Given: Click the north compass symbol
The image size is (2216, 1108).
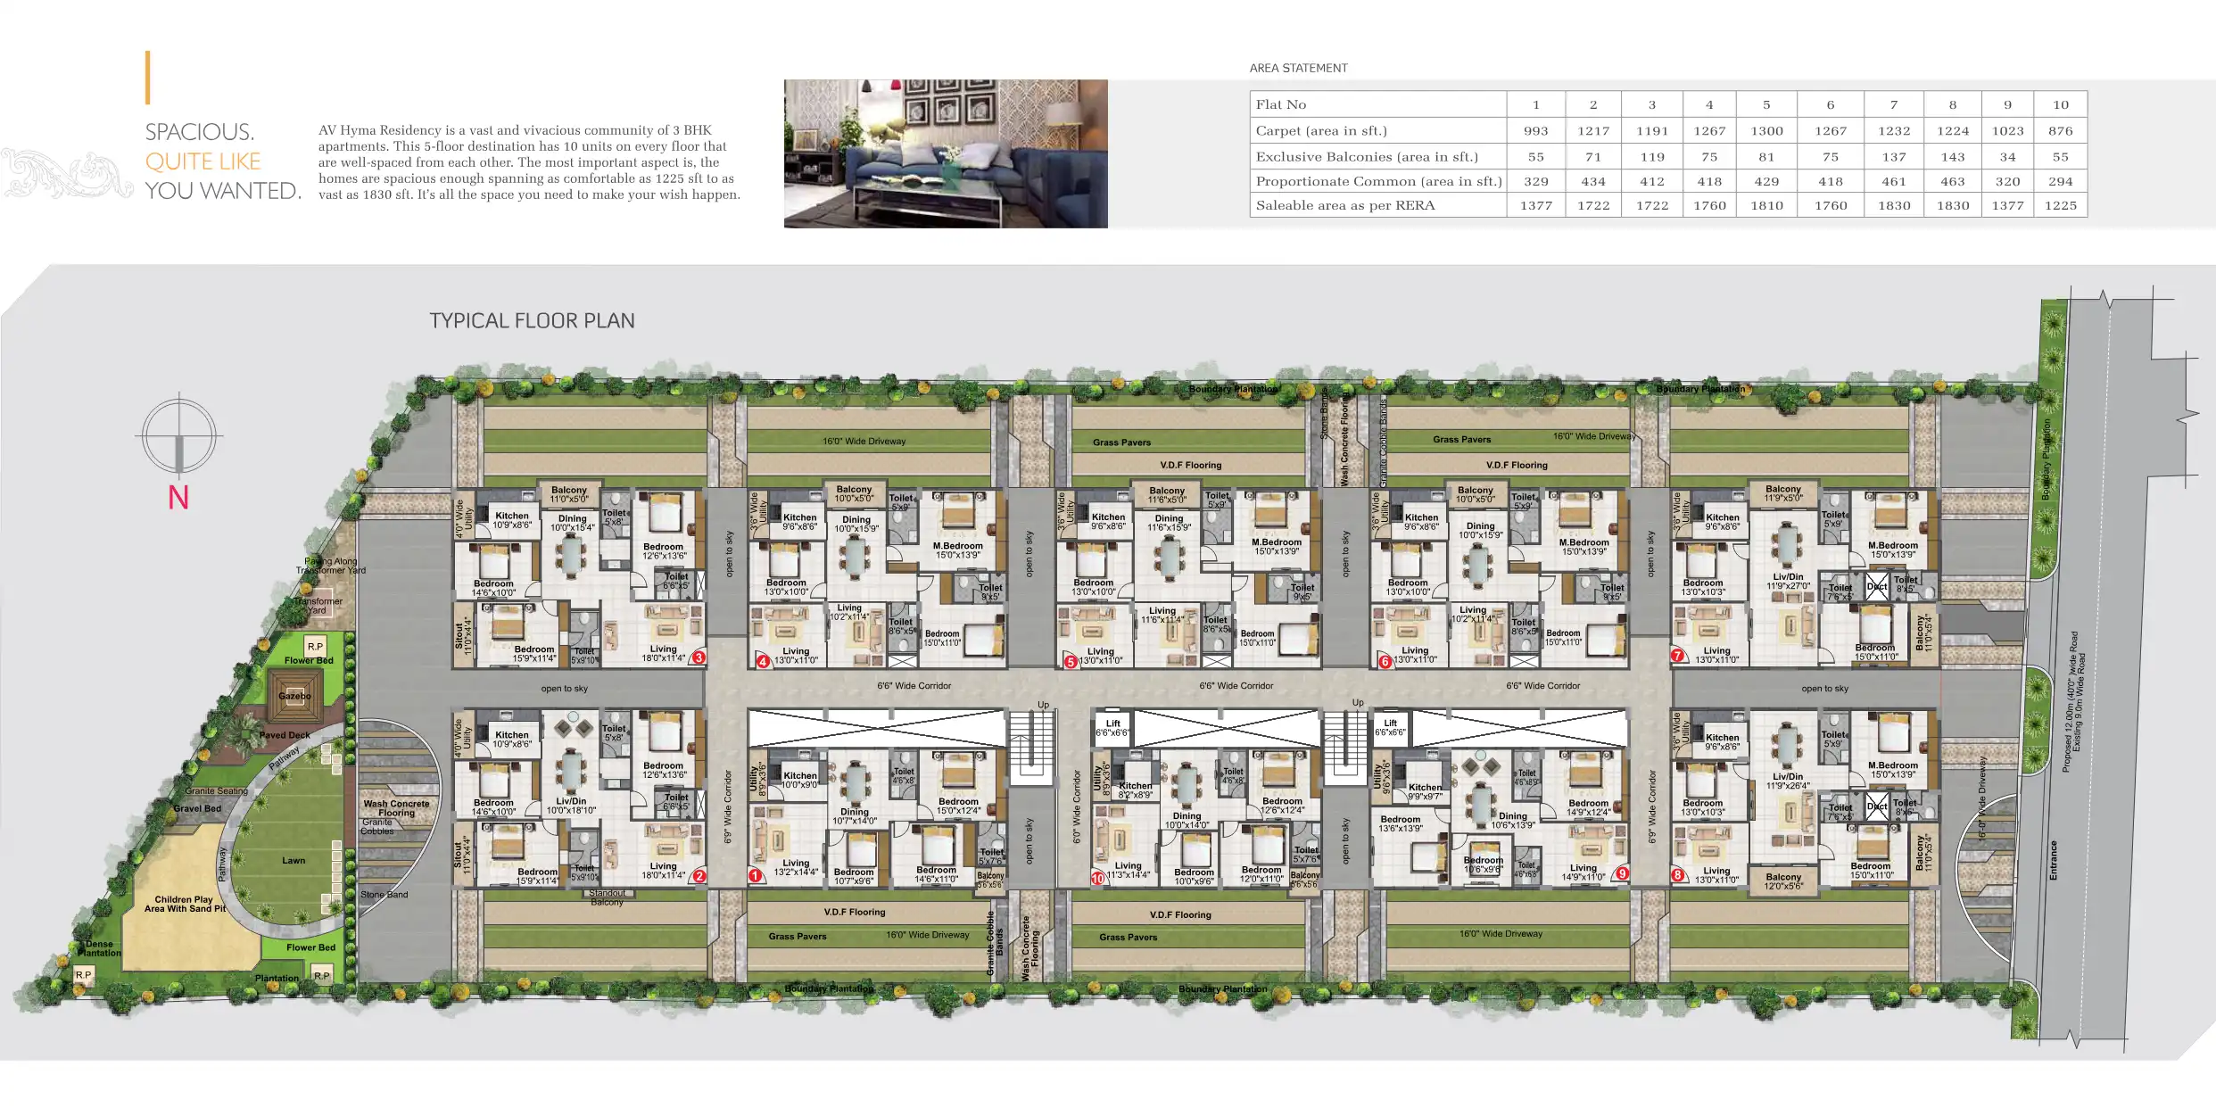Looking at the screenshot, I should pyautogui.click(x=179, y=436).
